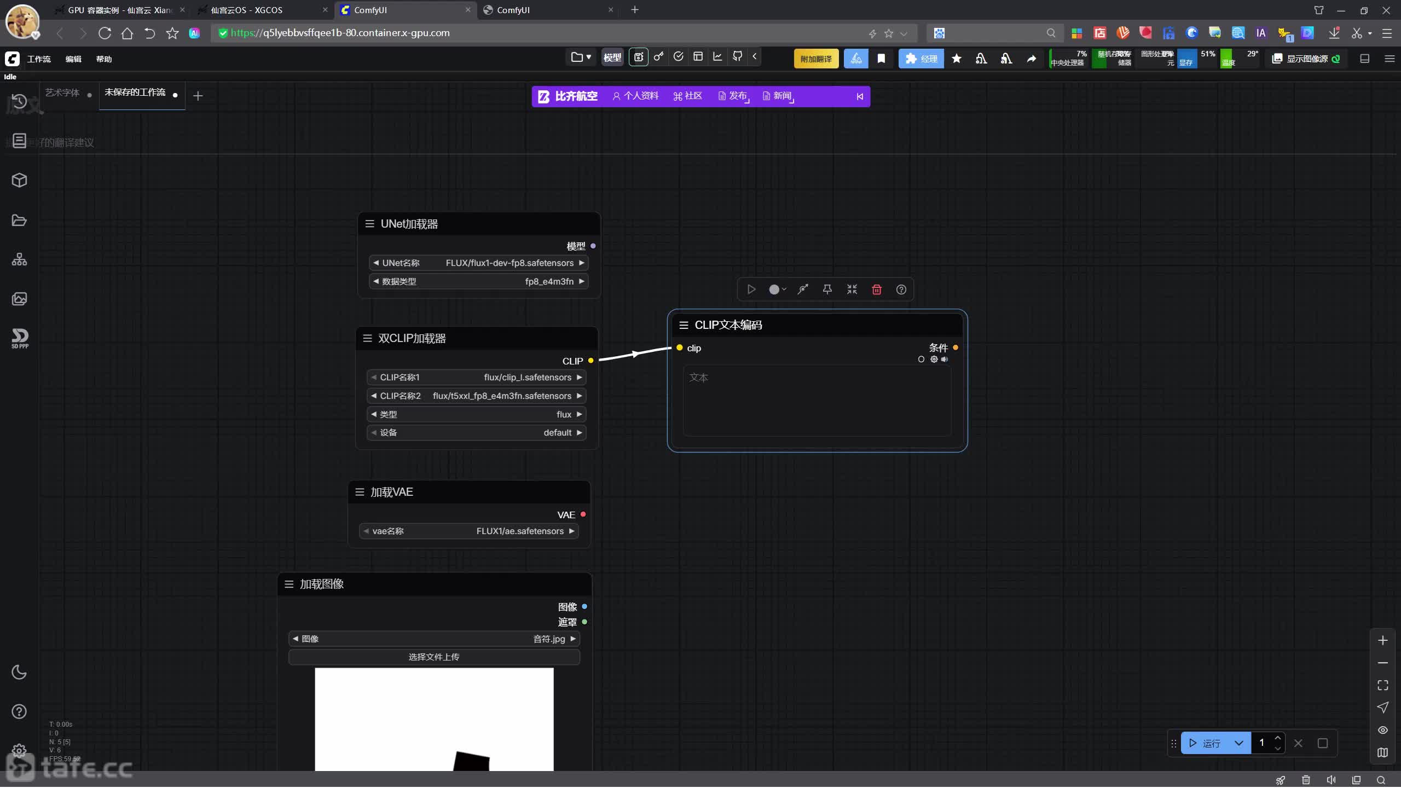The width and height of the screenshot is (1401, 788).
Task: Open the model library tree icon
Action: [x=19, y=259]
